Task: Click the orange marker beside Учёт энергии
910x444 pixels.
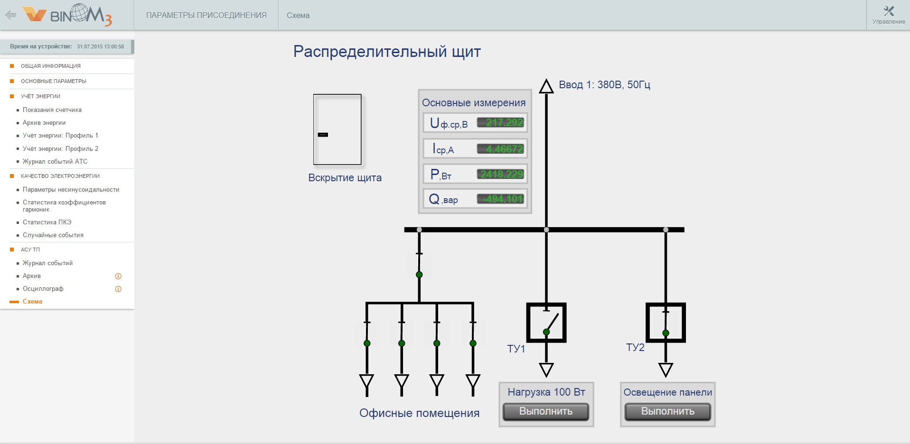Action: (12, 96)
